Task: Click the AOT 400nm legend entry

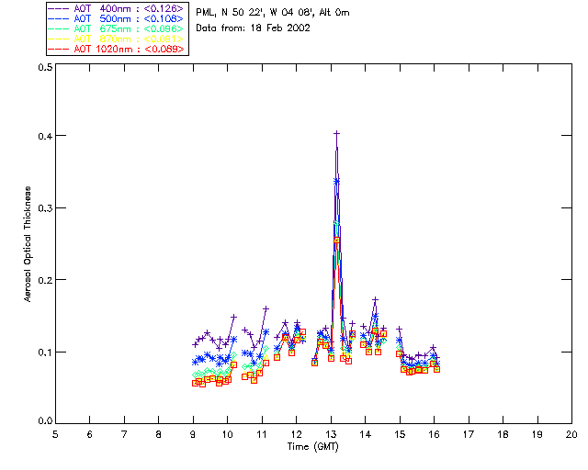Action: click(116, 8)
